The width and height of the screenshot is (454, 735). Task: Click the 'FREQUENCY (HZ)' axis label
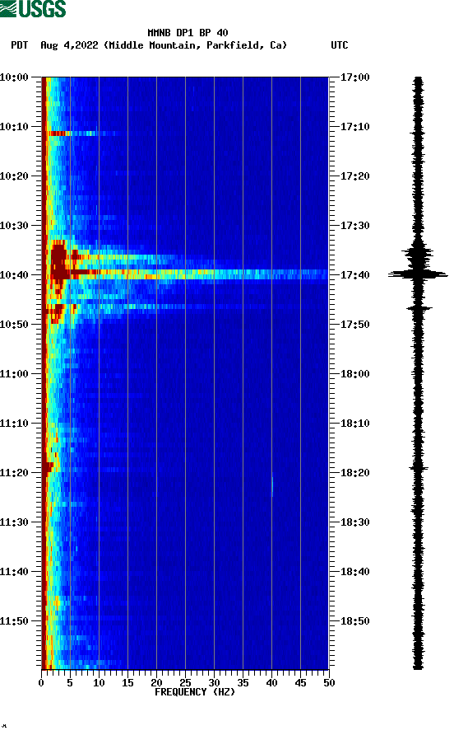tap(195, 692)
